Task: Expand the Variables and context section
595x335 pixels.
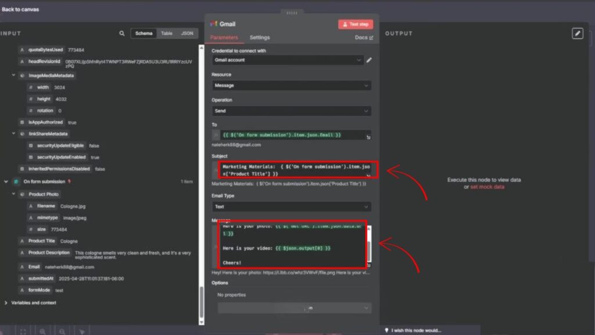Action: click(x=6, y=303)
